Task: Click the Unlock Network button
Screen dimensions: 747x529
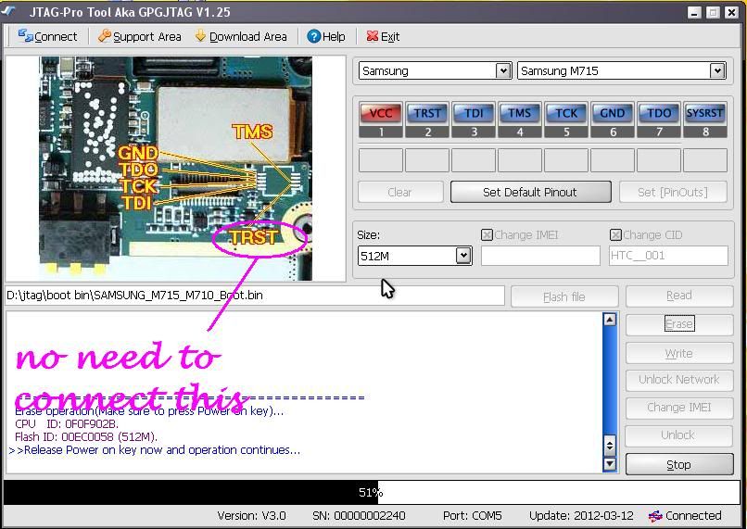Action: [678, 380]
